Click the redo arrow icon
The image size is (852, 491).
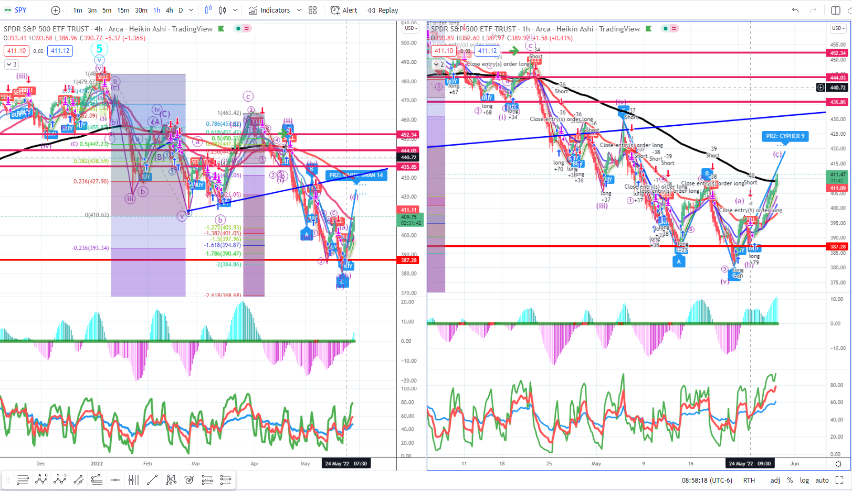click(x=813, y=10)
